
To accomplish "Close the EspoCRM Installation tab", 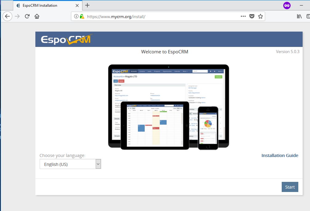I will pos(77,6).
